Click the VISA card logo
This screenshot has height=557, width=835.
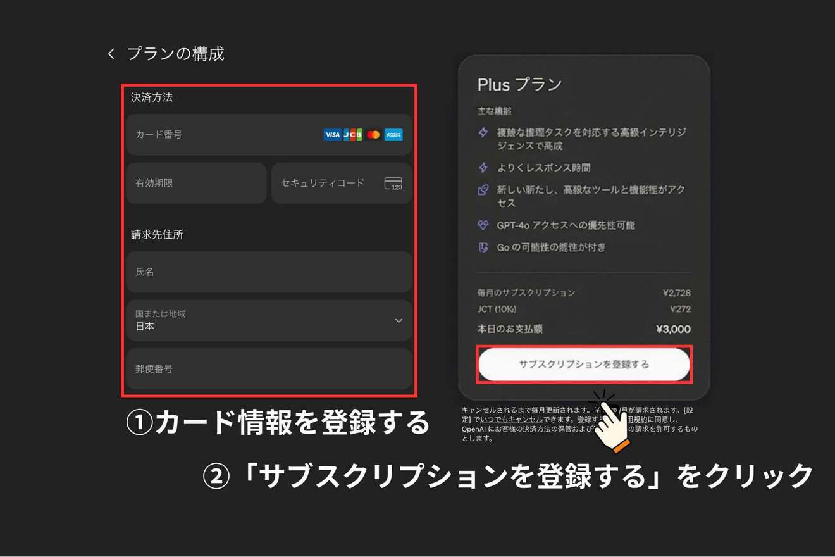coord(332,134)
